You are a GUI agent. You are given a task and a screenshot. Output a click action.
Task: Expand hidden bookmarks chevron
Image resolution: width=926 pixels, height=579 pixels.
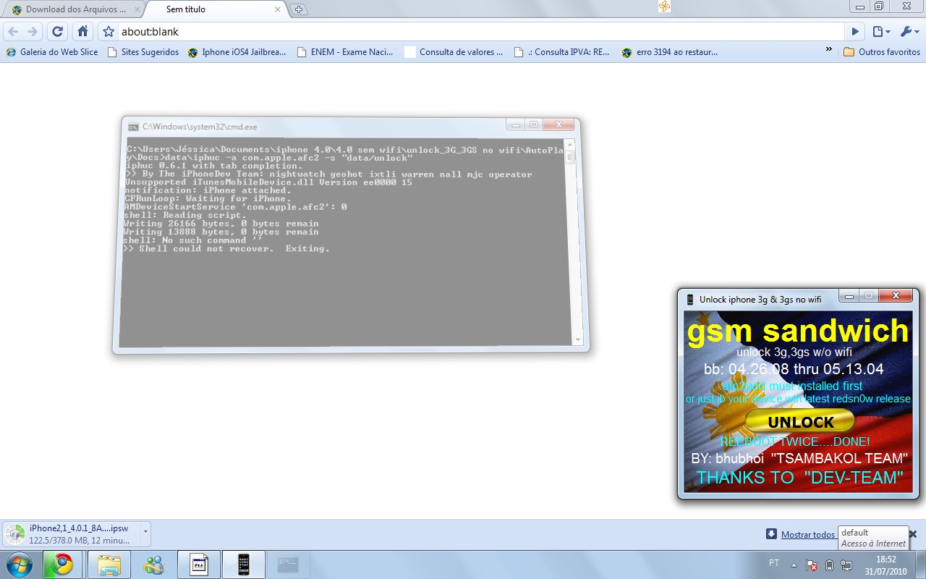(828, 50)
